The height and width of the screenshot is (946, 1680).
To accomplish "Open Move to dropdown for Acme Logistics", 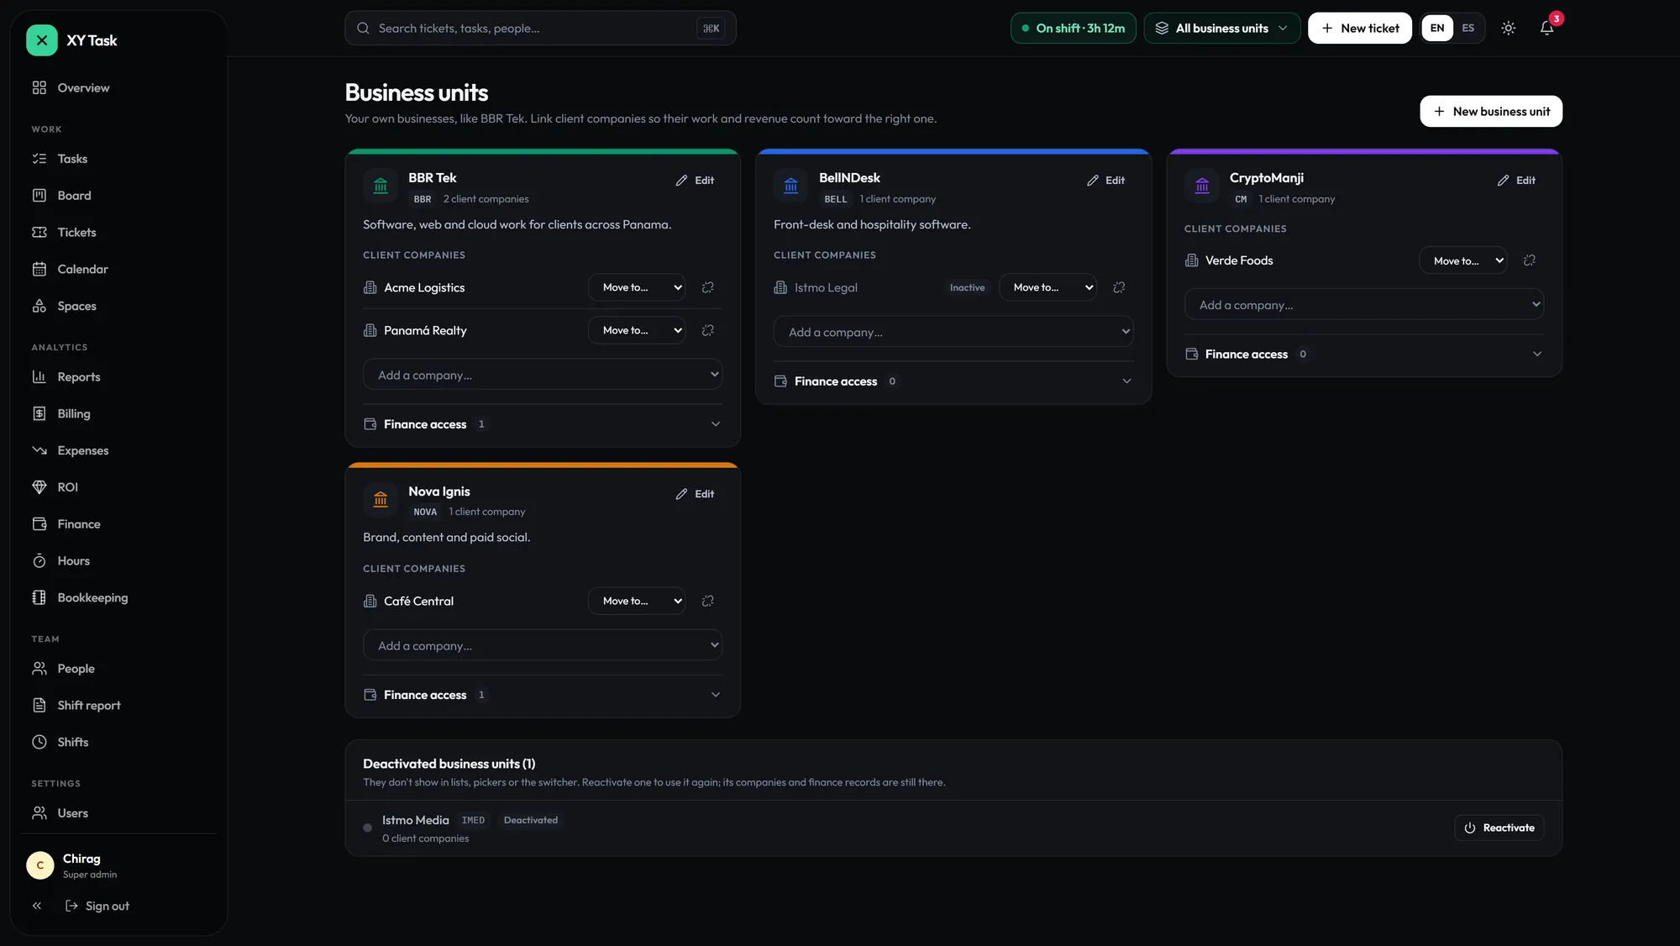I will 637,287.
